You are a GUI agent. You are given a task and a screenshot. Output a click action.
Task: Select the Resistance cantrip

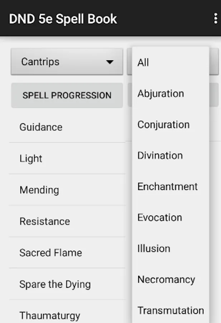[67, 221]
